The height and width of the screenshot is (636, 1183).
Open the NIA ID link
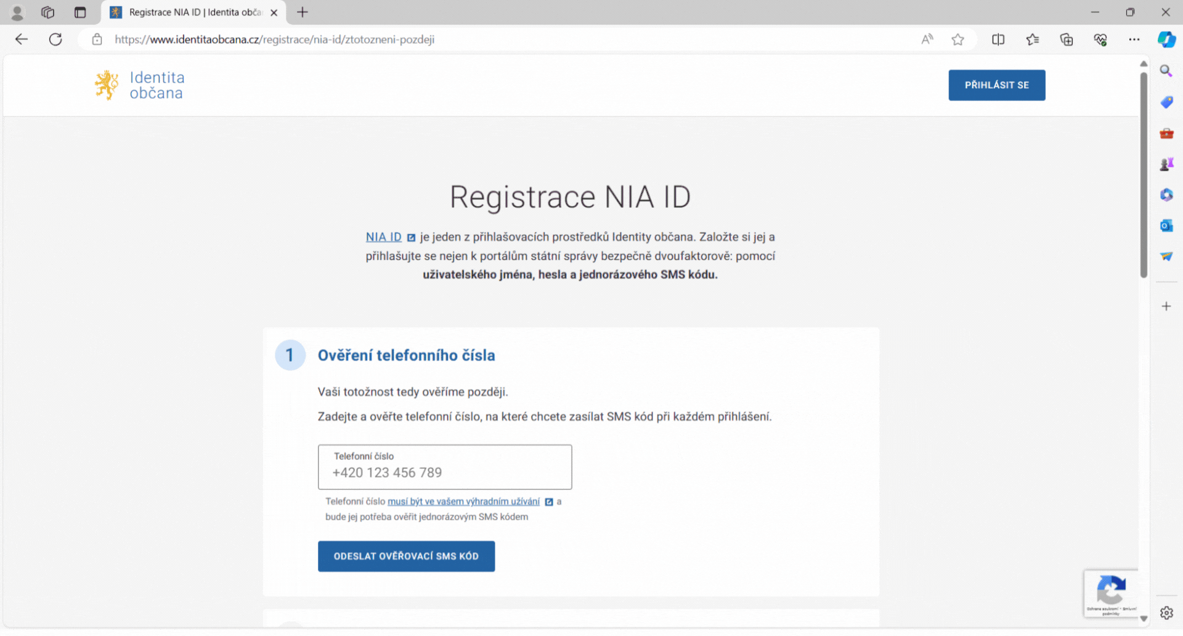(384, 237)
